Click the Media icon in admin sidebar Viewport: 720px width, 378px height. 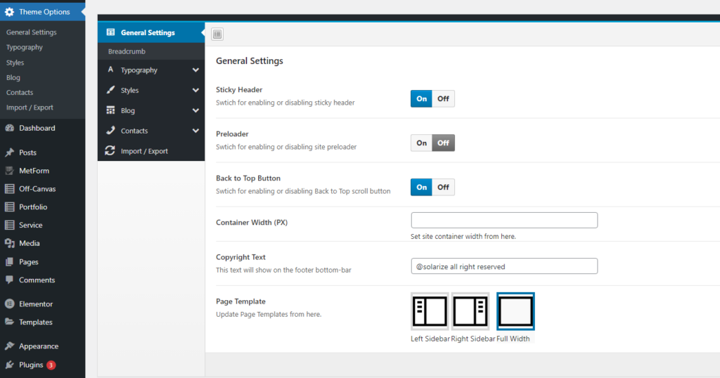pyautogui.click(x=9, y=244)
